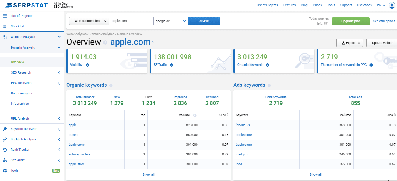Open Features in top navigation
397x181 pixels.
coord(289,5)
